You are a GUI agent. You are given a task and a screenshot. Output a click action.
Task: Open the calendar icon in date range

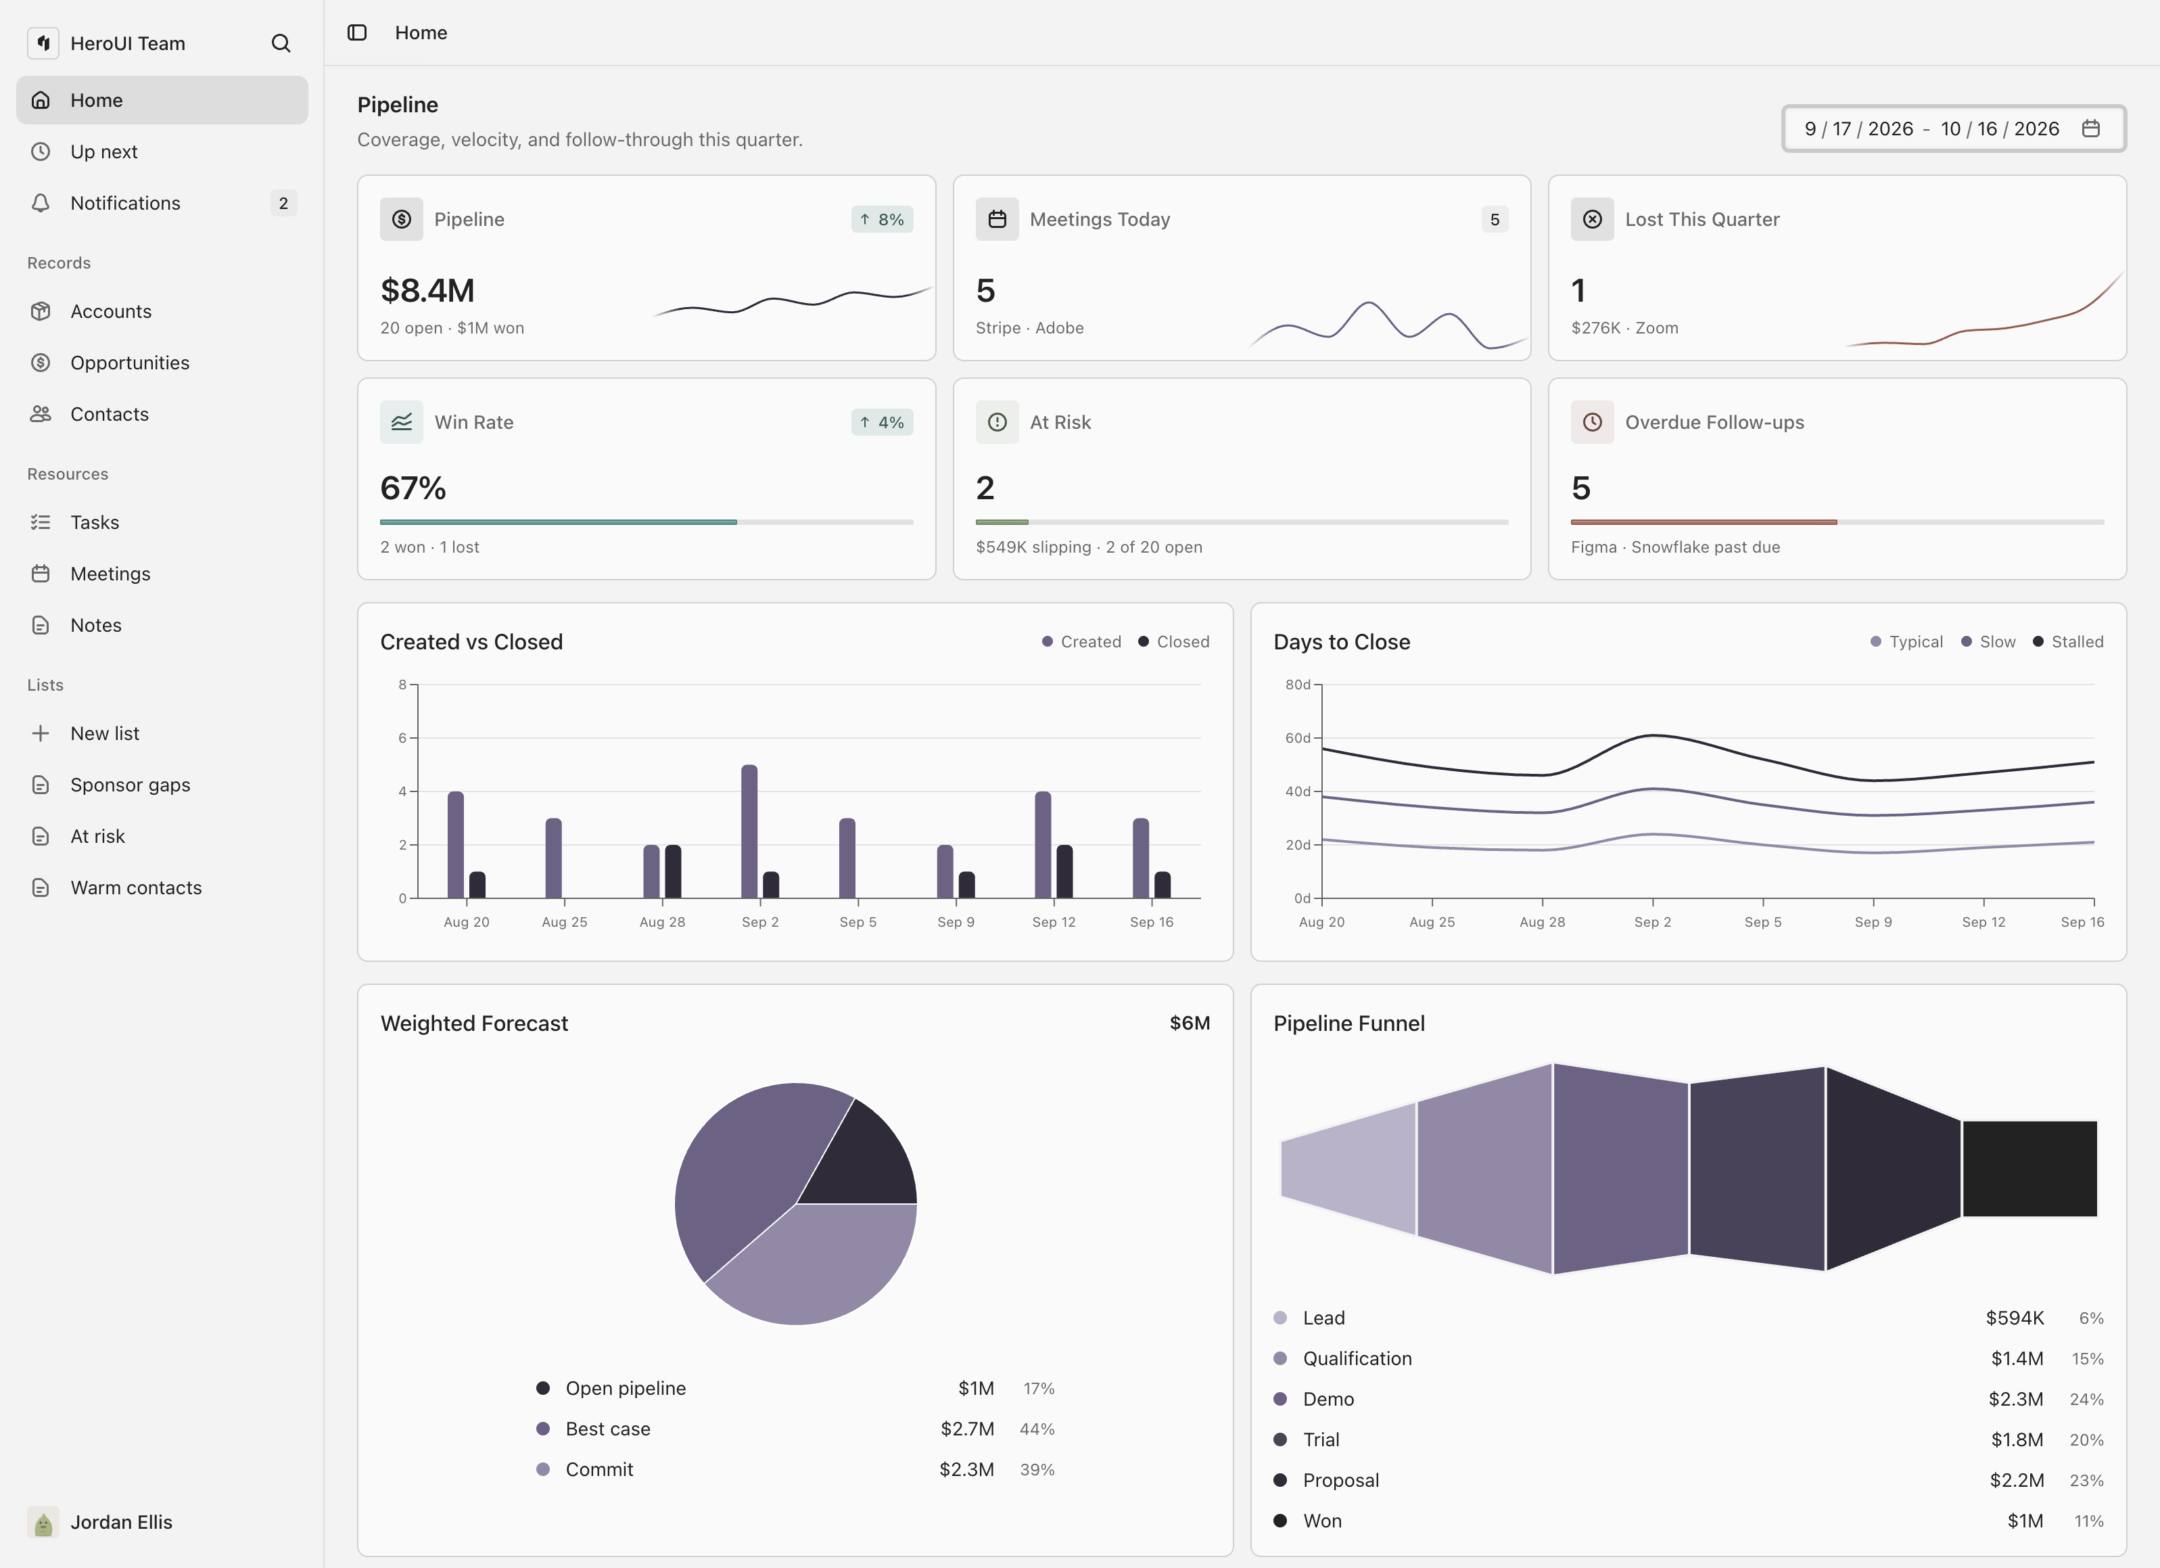(2090, 129)
